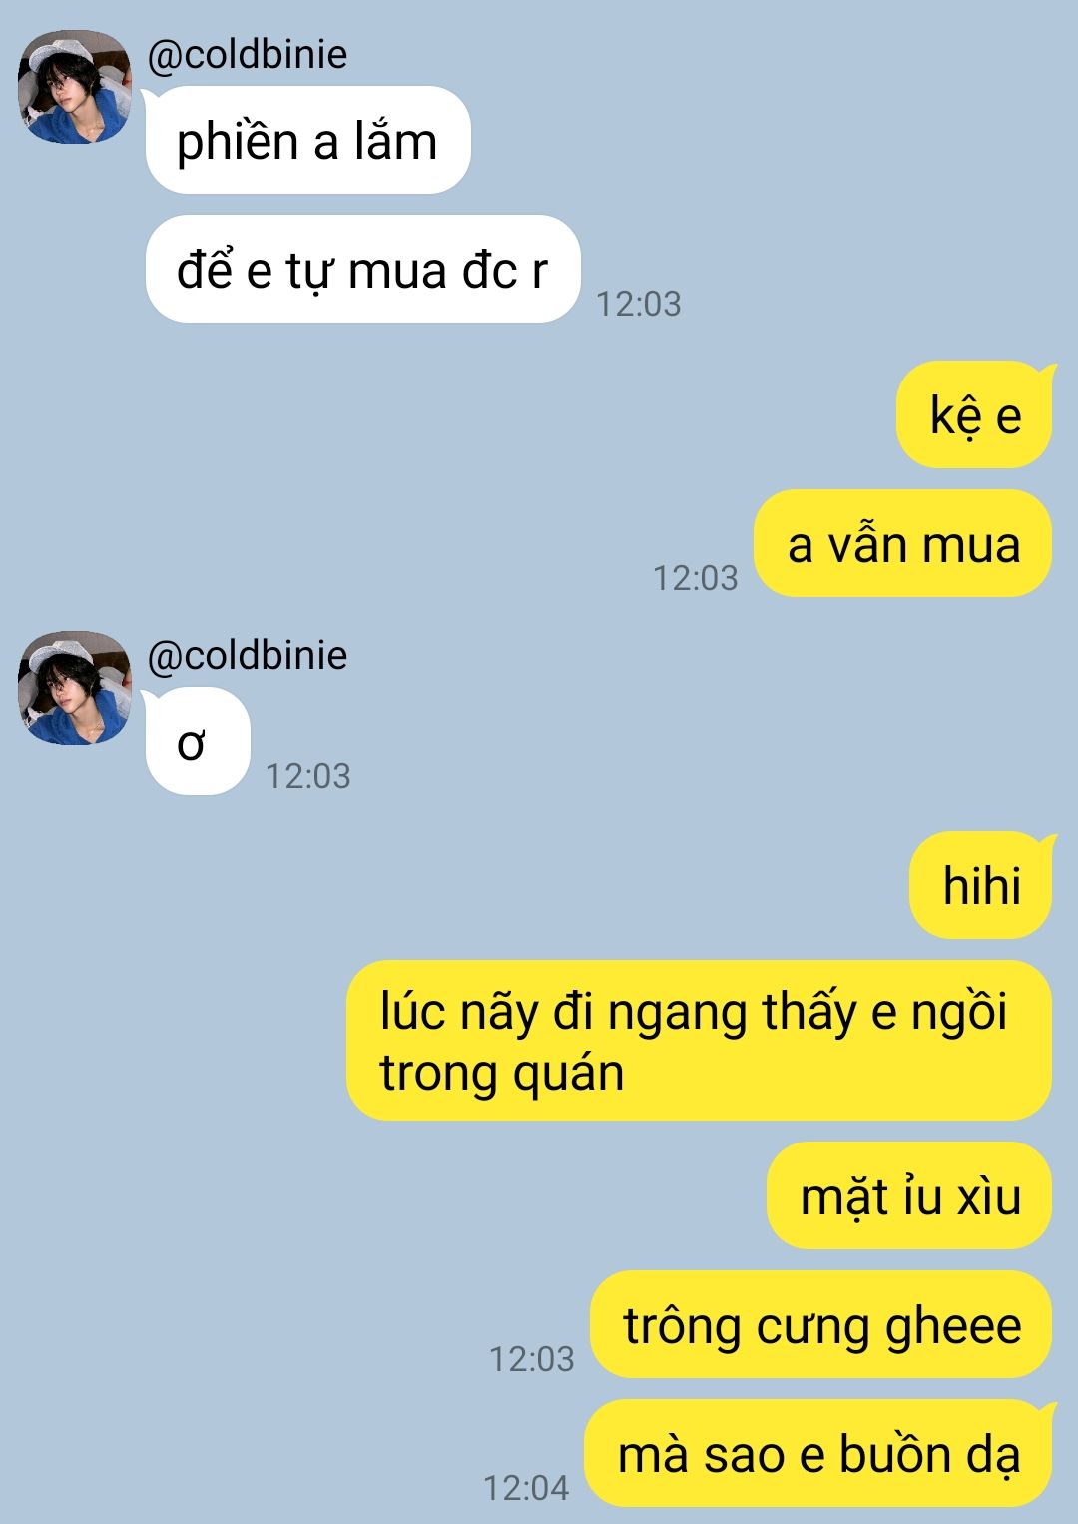Select the 'phiền a lắm' message bubble
The width and height of the screenshot is (1078, 1524).
pyautogui.click(x=307, y=140)
